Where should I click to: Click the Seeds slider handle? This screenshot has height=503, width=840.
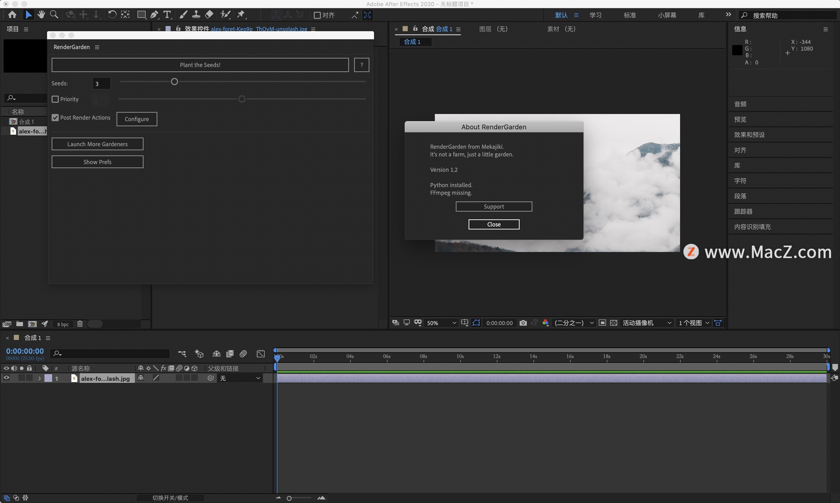[174, 82]
